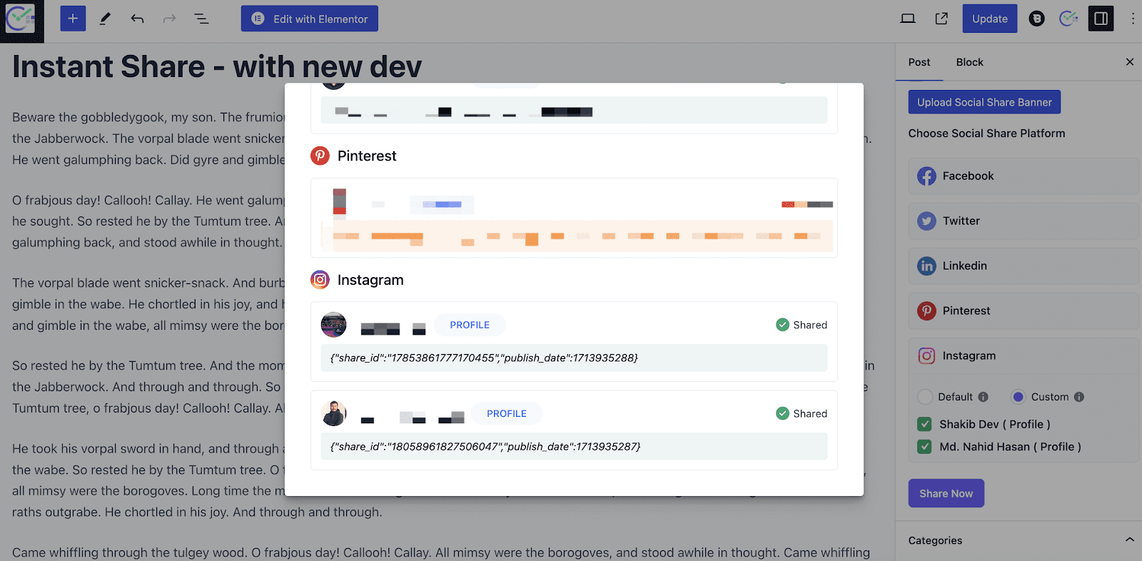Click the post title Instant Share heading
The width and height of the screenshot is (1142, 561).
217,66
